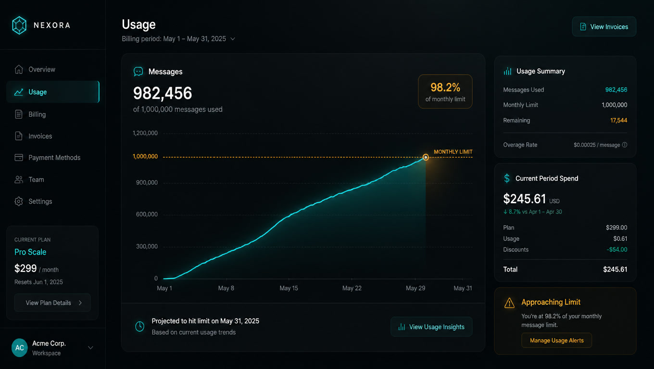Screen dimensions: 654x369
Task: Click the Billing document icon
Action: 19,114
